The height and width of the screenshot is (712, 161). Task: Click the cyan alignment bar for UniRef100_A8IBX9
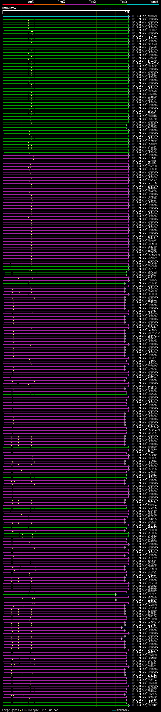point(66,17)
